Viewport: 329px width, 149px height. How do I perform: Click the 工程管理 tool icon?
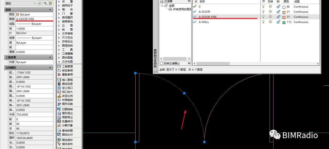tap(59, 66)
